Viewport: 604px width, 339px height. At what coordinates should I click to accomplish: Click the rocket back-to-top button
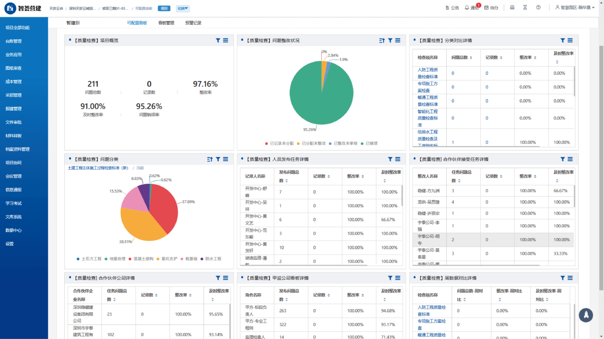pos(586,315)
